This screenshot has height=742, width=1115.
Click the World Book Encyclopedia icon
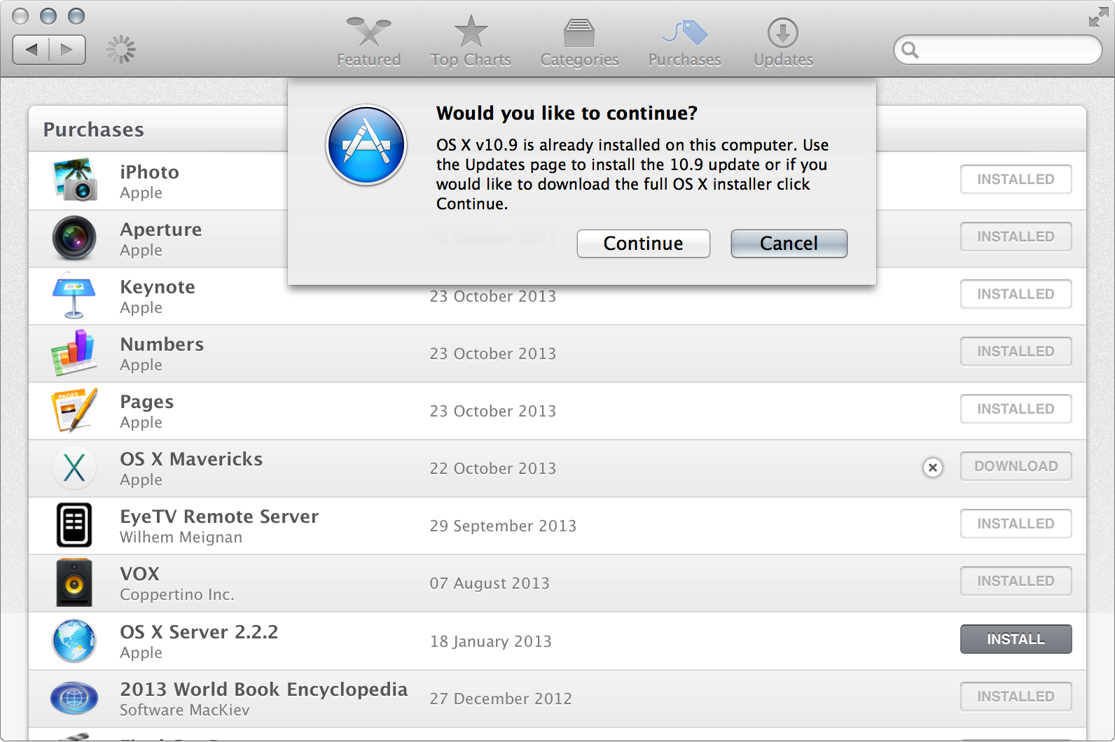[74, 698]
